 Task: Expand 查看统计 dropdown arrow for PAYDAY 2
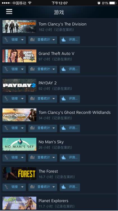click(x=54, y=99)
